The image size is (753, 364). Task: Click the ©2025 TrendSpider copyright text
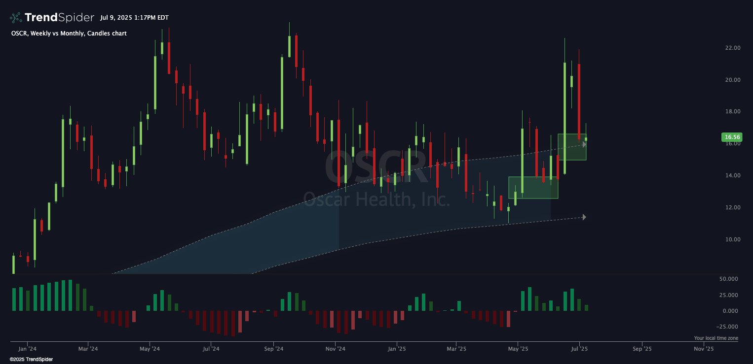tap(32, 360)
